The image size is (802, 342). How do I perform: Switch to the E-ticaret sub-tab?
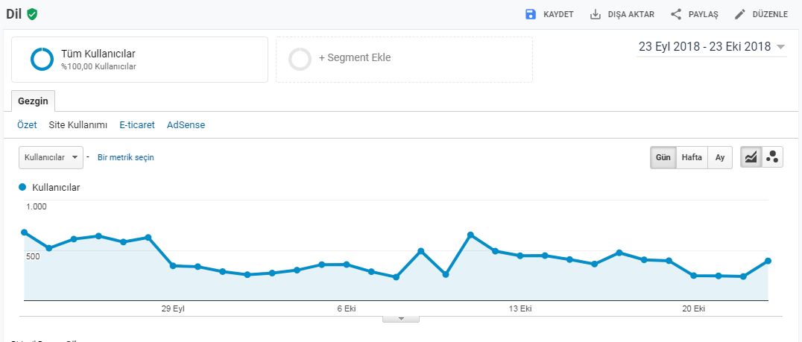[x=137, y=124]
